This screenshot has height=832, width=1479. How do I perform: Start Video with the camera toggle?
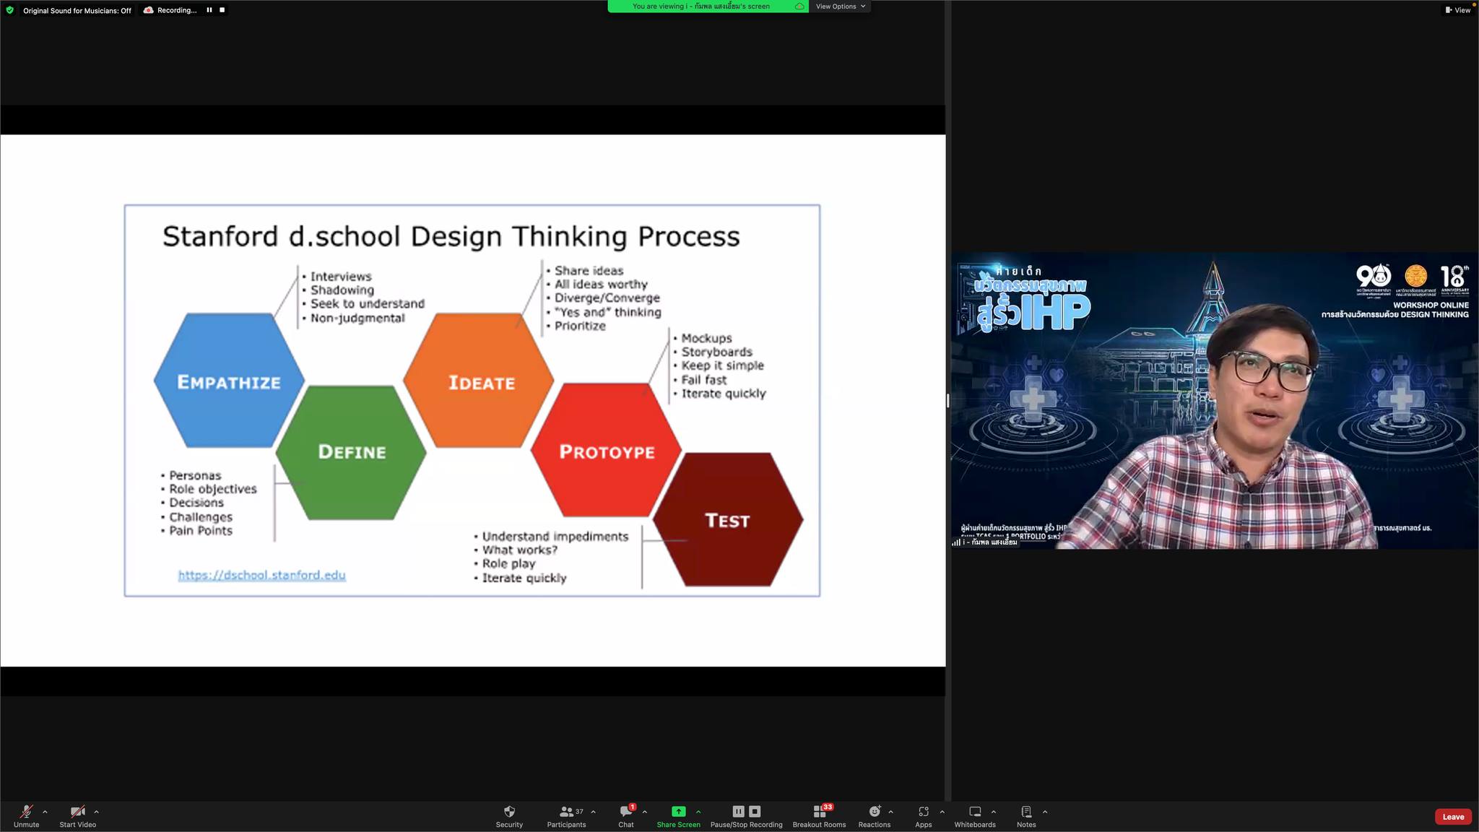tap(77, 812)
